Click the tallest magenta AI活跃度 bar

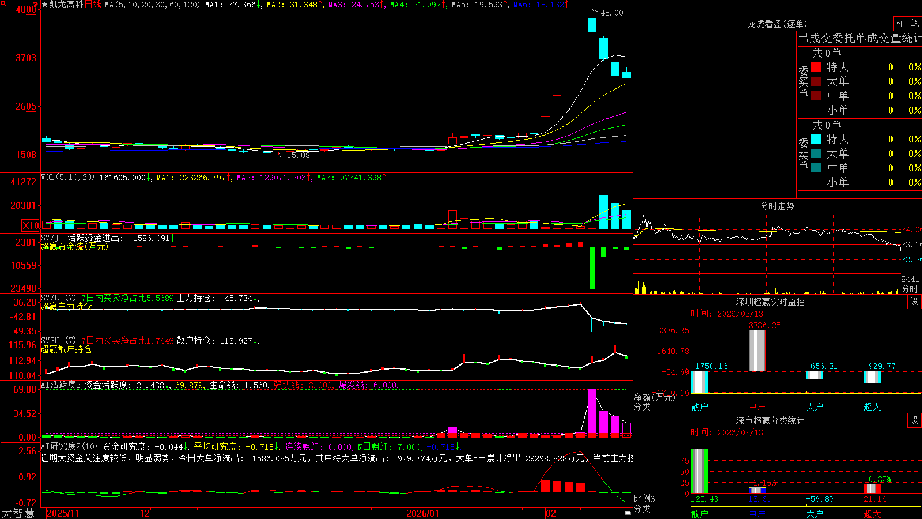pyautogui.click(x=592, y=412)
